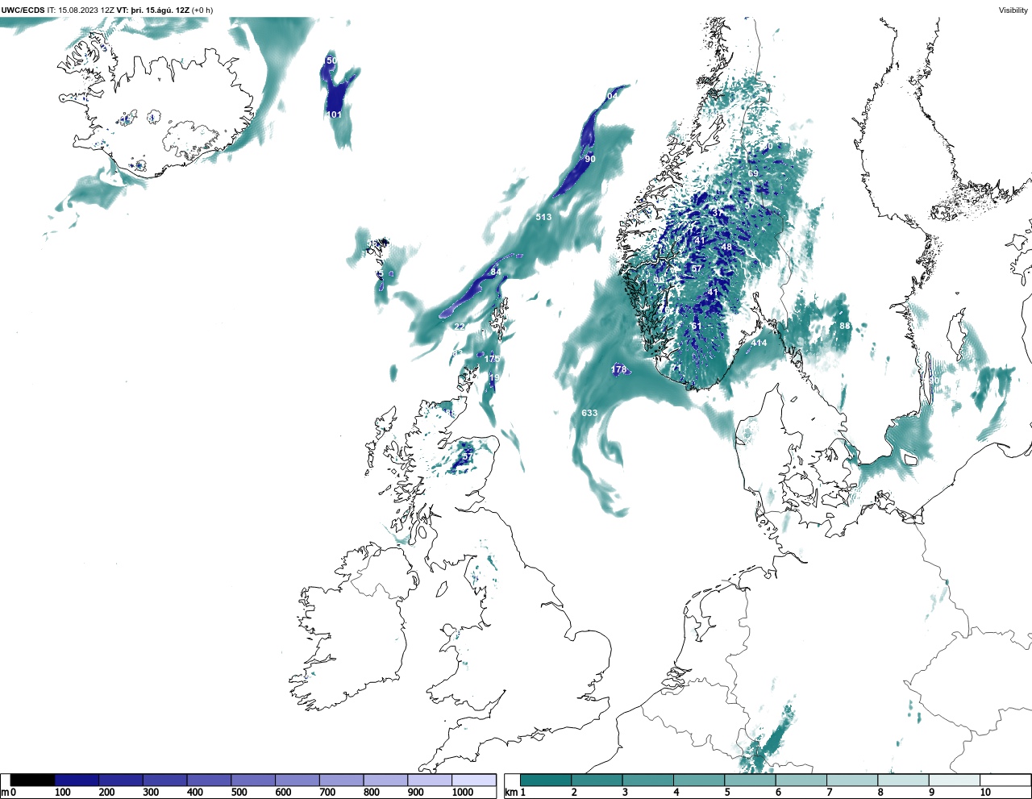Click the white swatch right of the 10 km label
1032x799 pixels.
click(x=1005, y=780)
